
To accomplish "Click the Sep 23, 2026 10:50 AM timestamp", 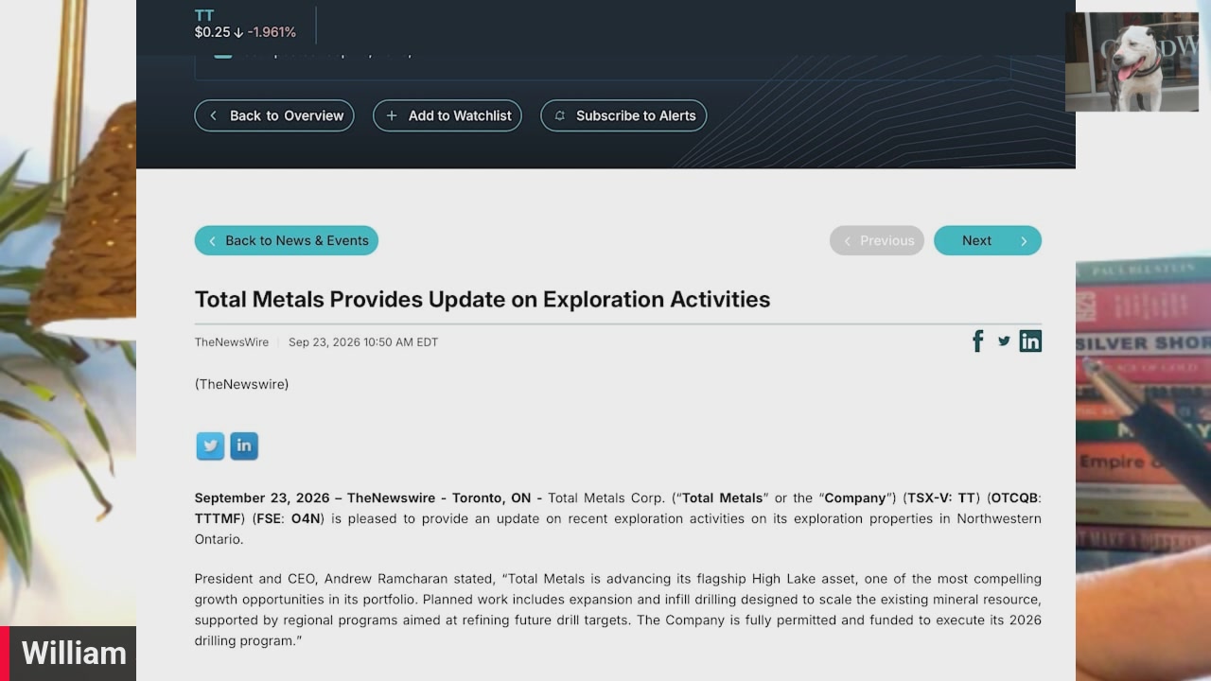I will (x=363, y=342).
